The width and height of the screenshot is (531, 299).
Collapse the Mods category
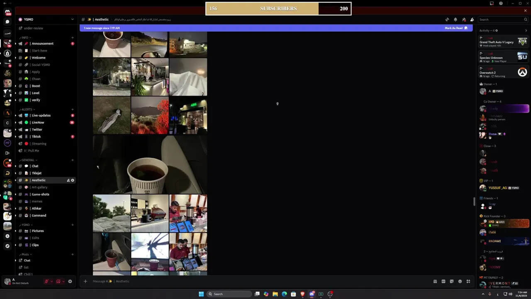click(x=25, y=254)
